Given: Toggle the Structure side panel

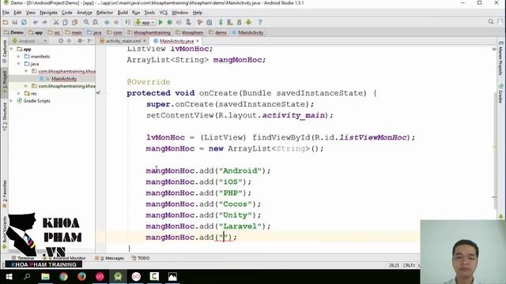Looking at the screenshot, I should [x=5, y=116].
